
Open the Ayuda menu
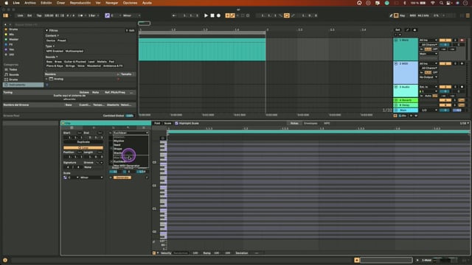[x=147, y=3]
